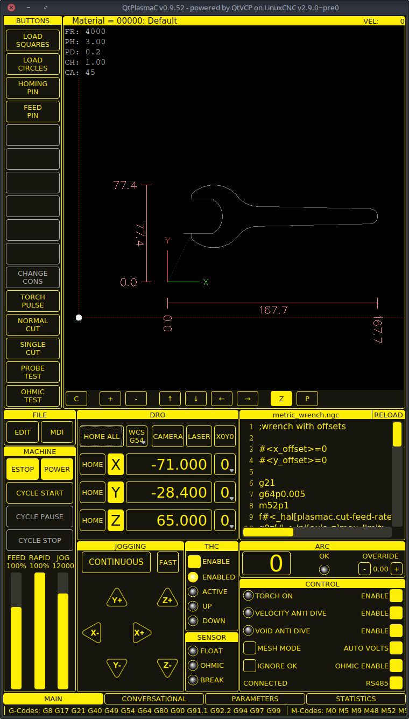409x719 pixels.
Task: Increase arc override with plus button
Action: [x=397, y=569]
